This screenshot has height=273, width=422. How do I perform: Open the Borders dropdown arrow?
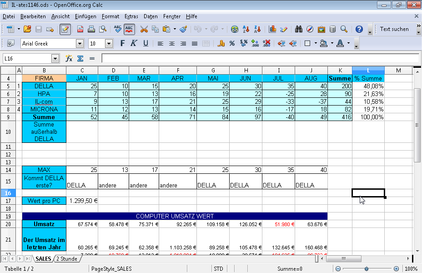click(x=316, y=43)
